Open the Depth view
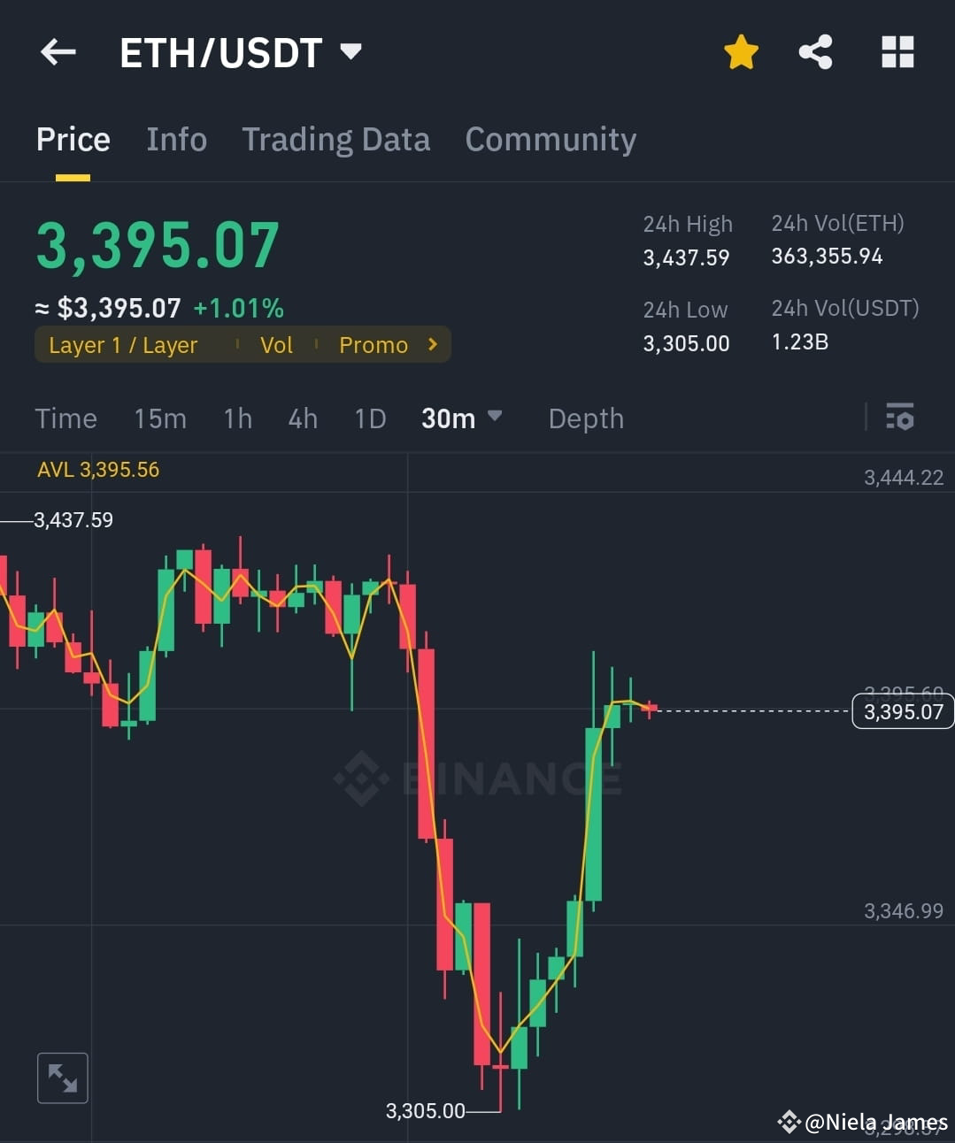The image size is (955, 1143). pos(585,418)
